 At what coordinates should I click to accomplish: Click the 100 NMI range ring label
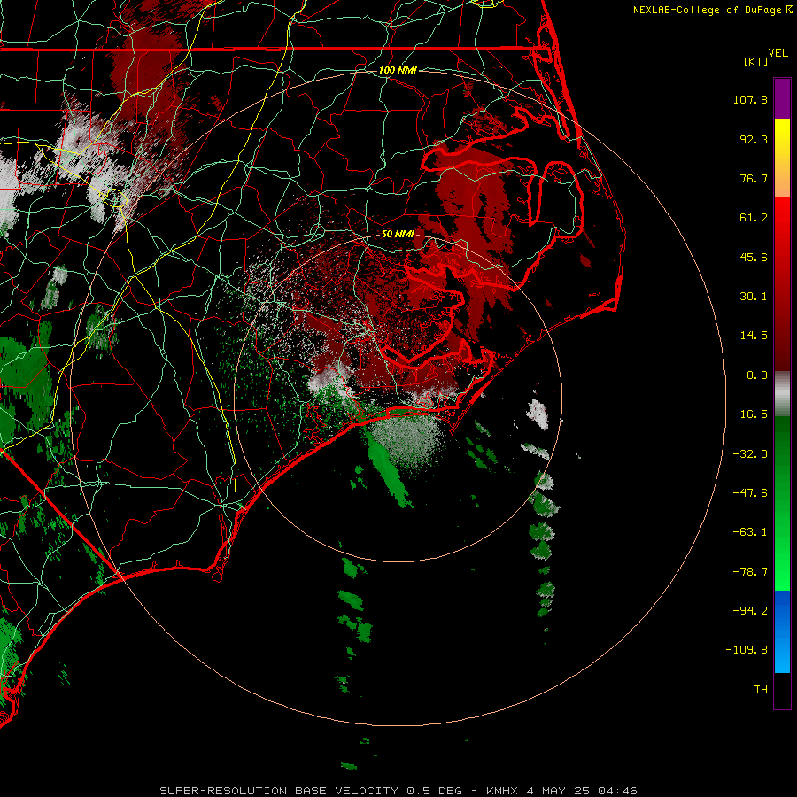[398, 70]
